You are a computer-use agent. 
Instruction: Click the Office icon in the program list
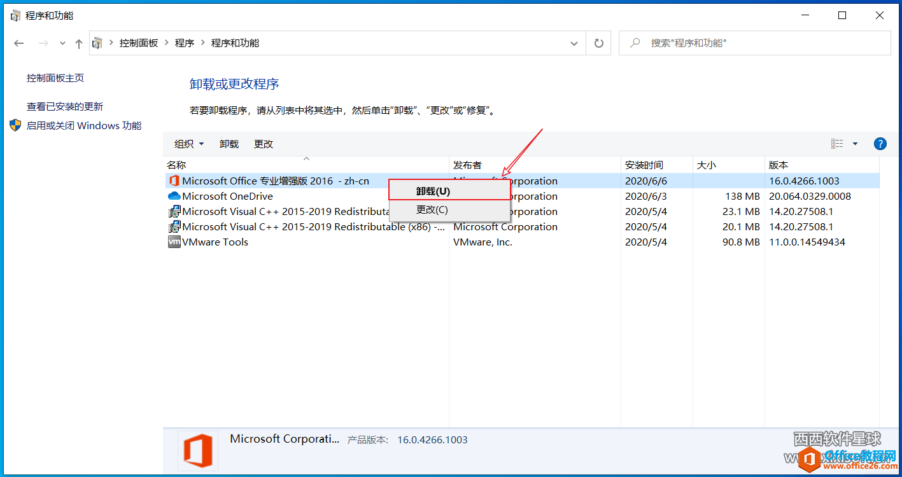(x=174, y=181)
